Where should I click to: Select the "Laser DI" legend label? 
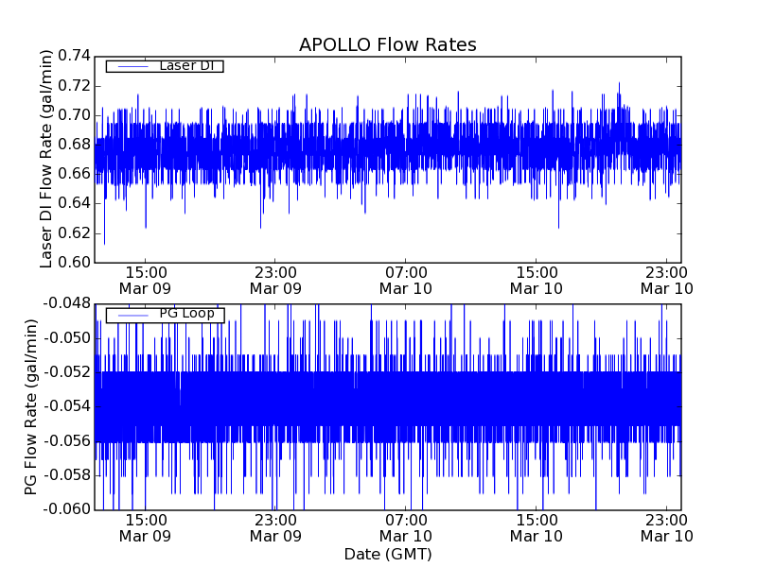pos(185,65)
